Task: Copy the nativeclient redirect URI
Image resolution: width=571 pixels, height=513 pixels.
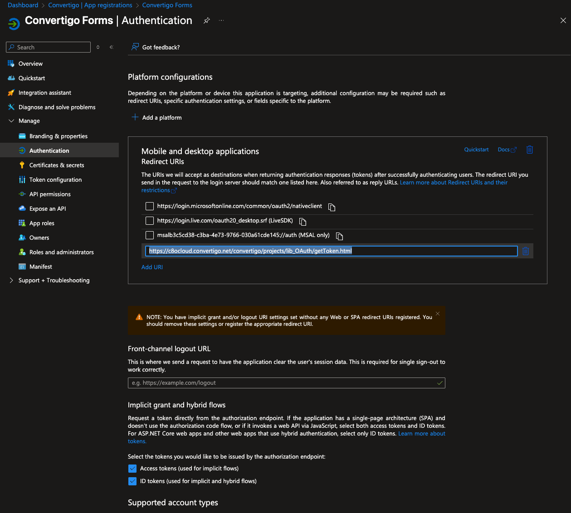Action: pyautogui.click(x=332, y=207)
